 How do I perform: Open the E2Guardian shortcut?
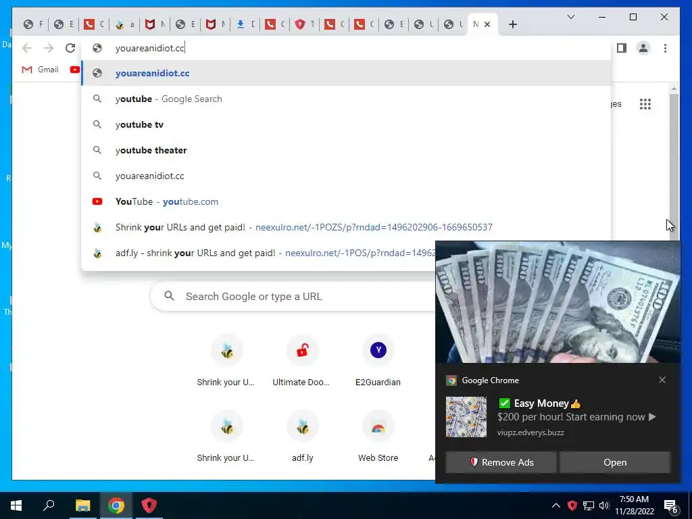coord(378,361)
